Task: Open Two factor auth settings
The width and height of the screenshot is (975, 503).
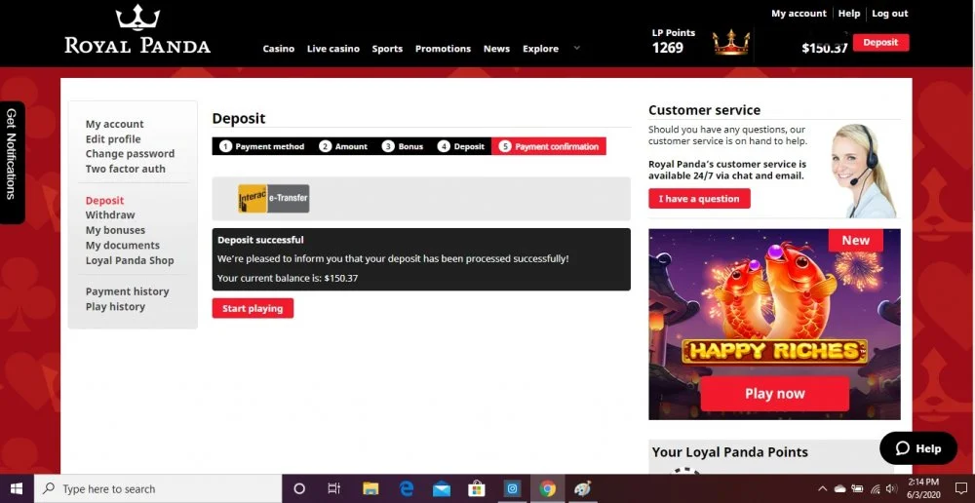Action: 126,169
